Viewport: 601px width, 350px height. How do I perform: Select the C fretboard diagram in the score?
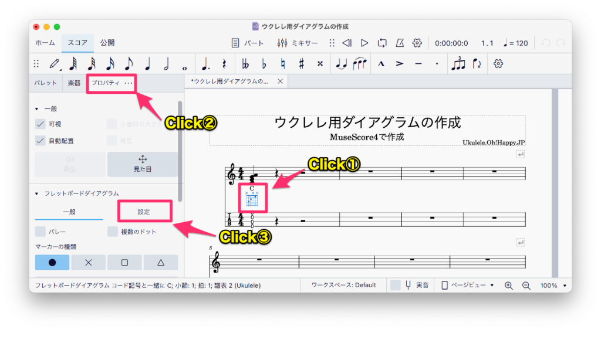tap(253, 199)
